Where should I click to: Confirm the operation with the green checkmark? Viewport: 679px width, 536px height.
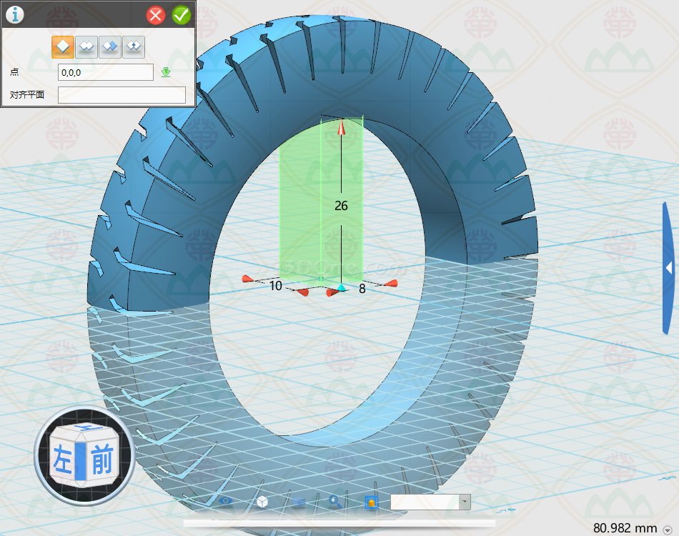coord(182,15)
